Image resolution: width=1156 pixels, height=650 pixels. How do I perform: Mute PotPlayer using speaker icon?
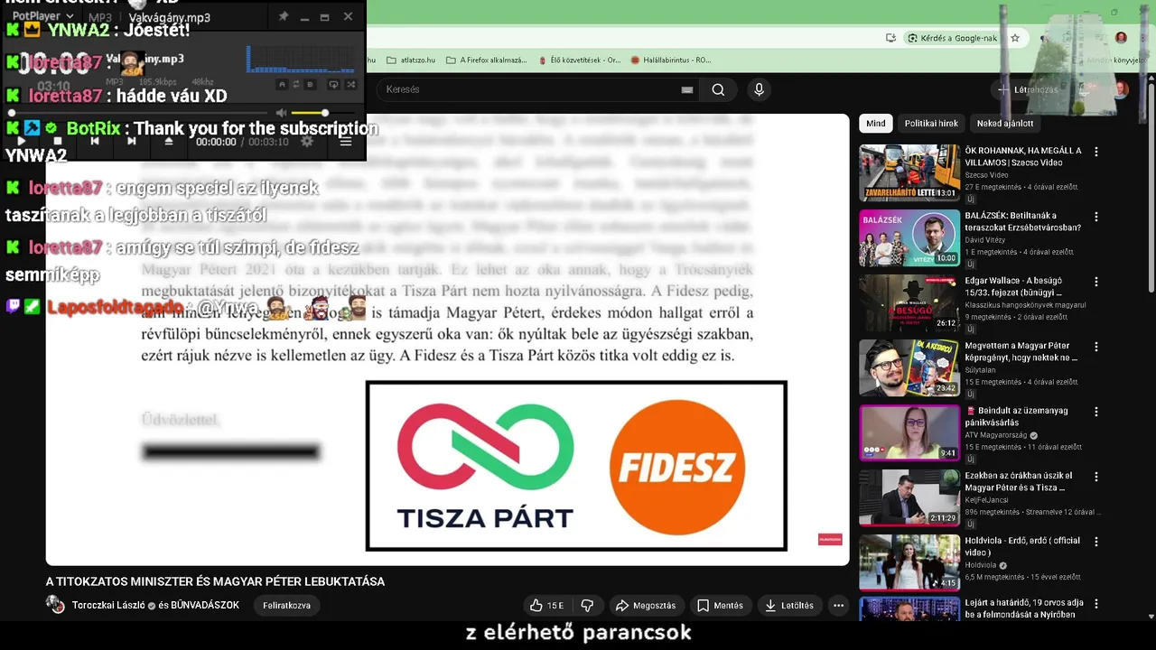tap(282, 113)
